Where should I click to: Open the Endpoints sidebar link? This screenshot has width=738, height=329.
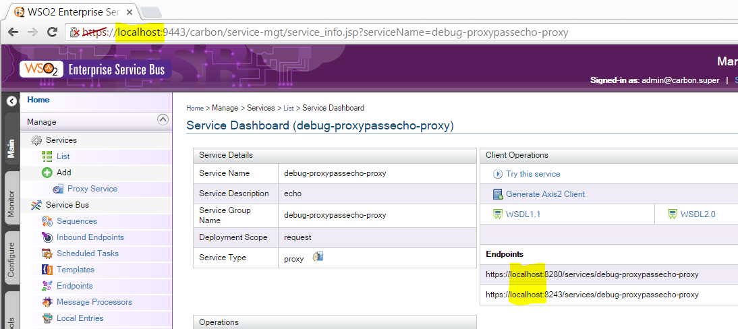pos(74,286)
